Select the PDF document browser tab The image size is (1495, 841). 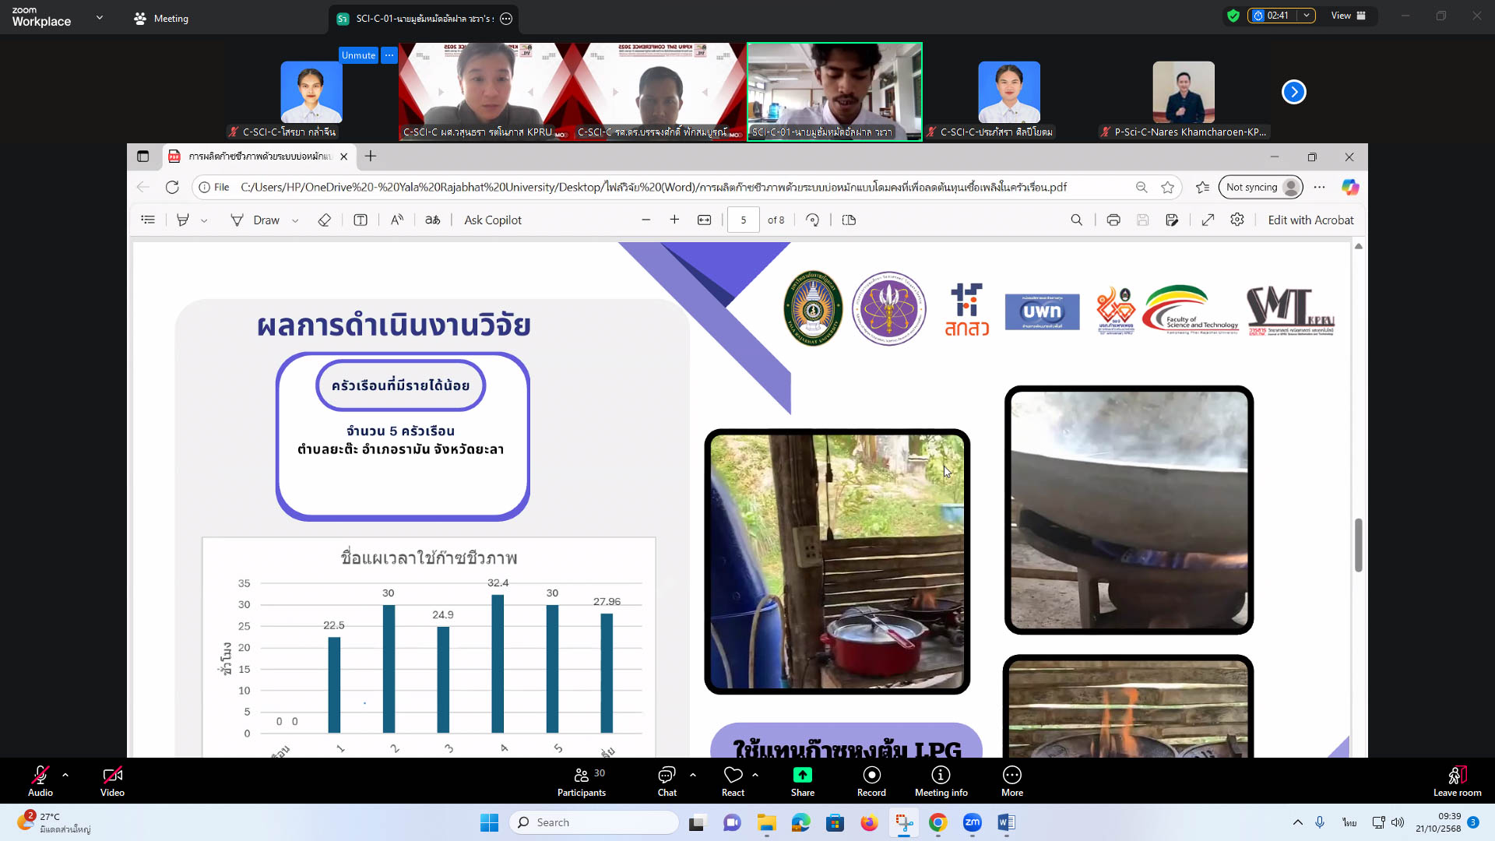[x=257, y=157]
